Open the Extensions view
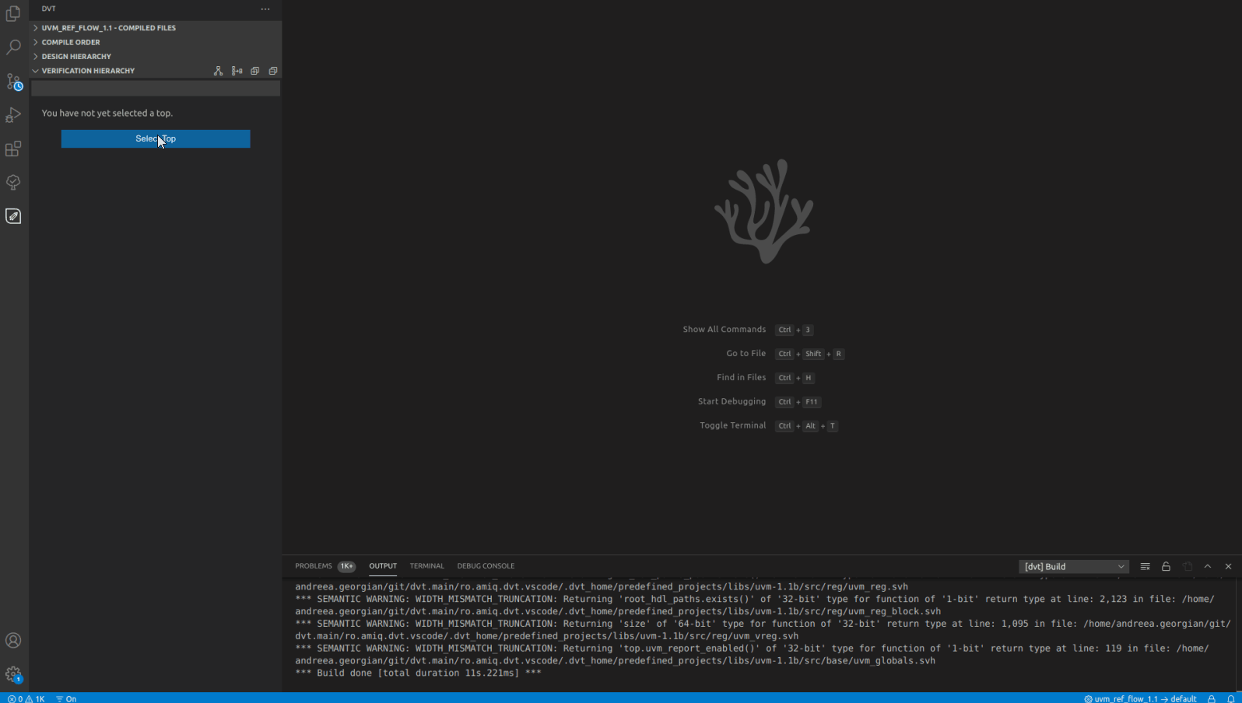 click(13, 149)
